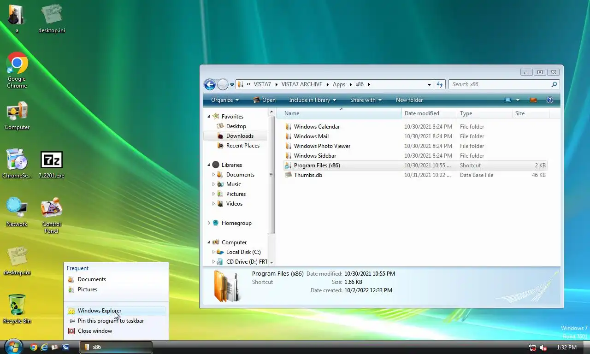The width and height of the screenshot is (590, 354).
Task: Open Documents from the Frequent jump list
Action: tap(116, 279)
